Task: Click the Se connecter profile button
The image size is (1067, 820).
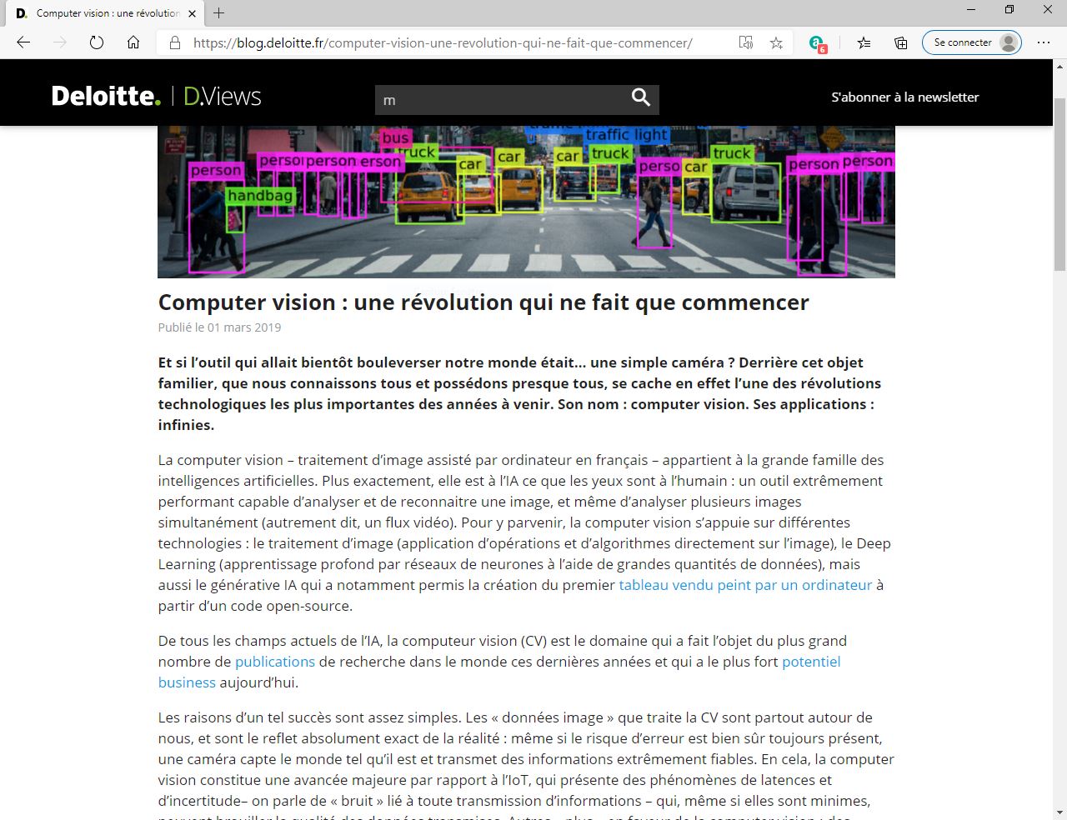Action: click(x=971, y=42)
